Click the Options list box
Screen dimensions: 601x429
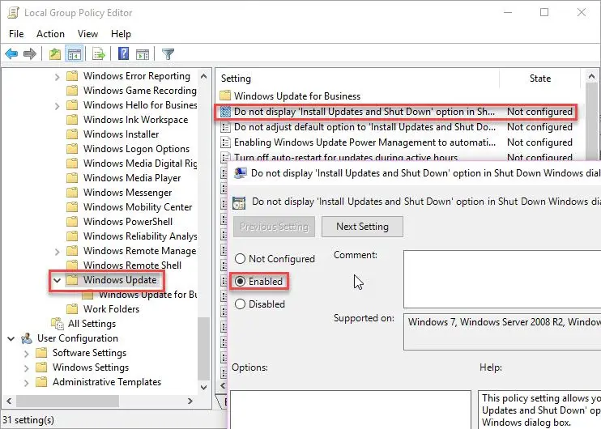tap(351, 410)
